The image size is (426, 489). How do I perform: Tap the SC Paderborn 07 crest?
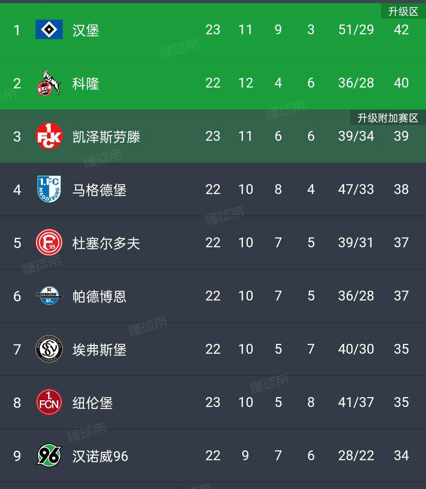[49, 296]
